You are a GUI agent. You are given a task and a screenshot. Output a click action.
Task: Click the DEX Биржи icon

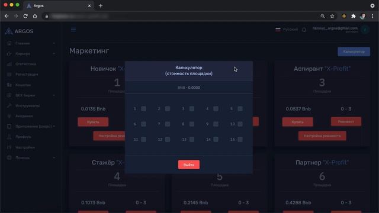[9, 95]
